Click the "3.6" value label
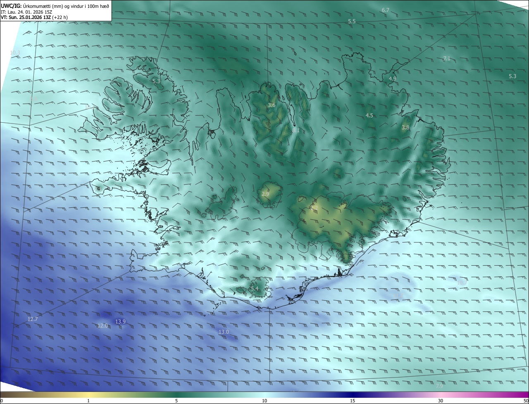This screenshot has height=404, width=529. pos(272,105)
